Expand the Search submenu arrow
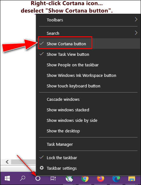Viewport: 141px width, 185px height. click(136, 33)
